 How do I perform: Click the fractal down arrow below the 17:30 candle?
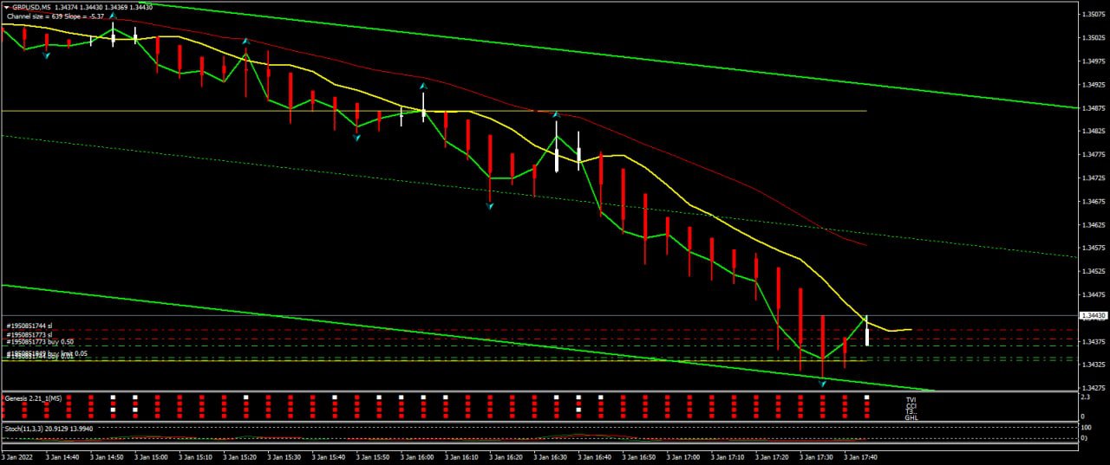[822, 382]
